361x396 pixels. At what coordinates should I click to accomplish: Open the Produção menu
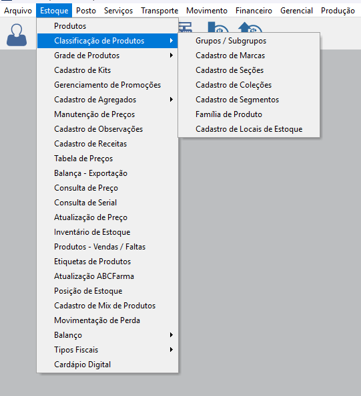tap(338, 11)
